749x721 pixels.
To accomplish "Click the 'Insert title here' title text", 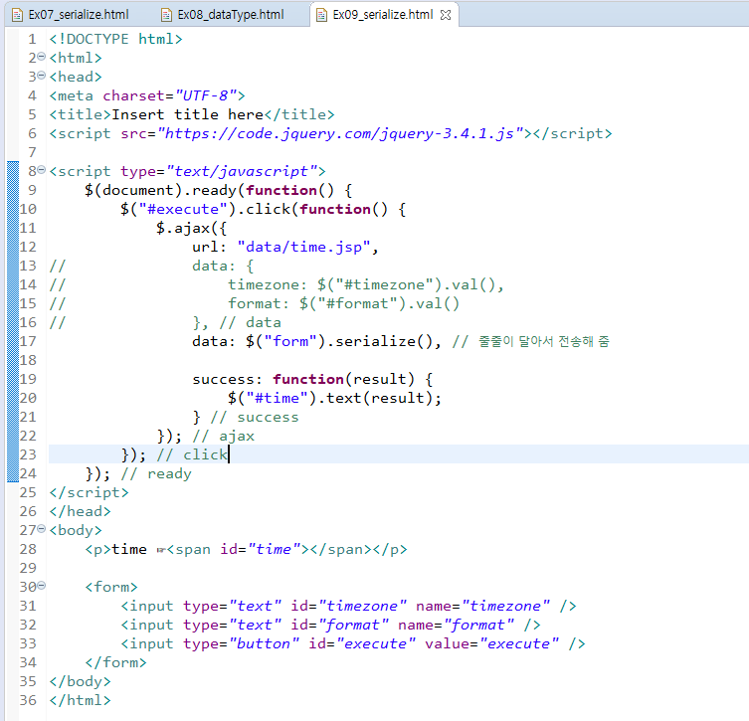I will [x=187, y=114].
